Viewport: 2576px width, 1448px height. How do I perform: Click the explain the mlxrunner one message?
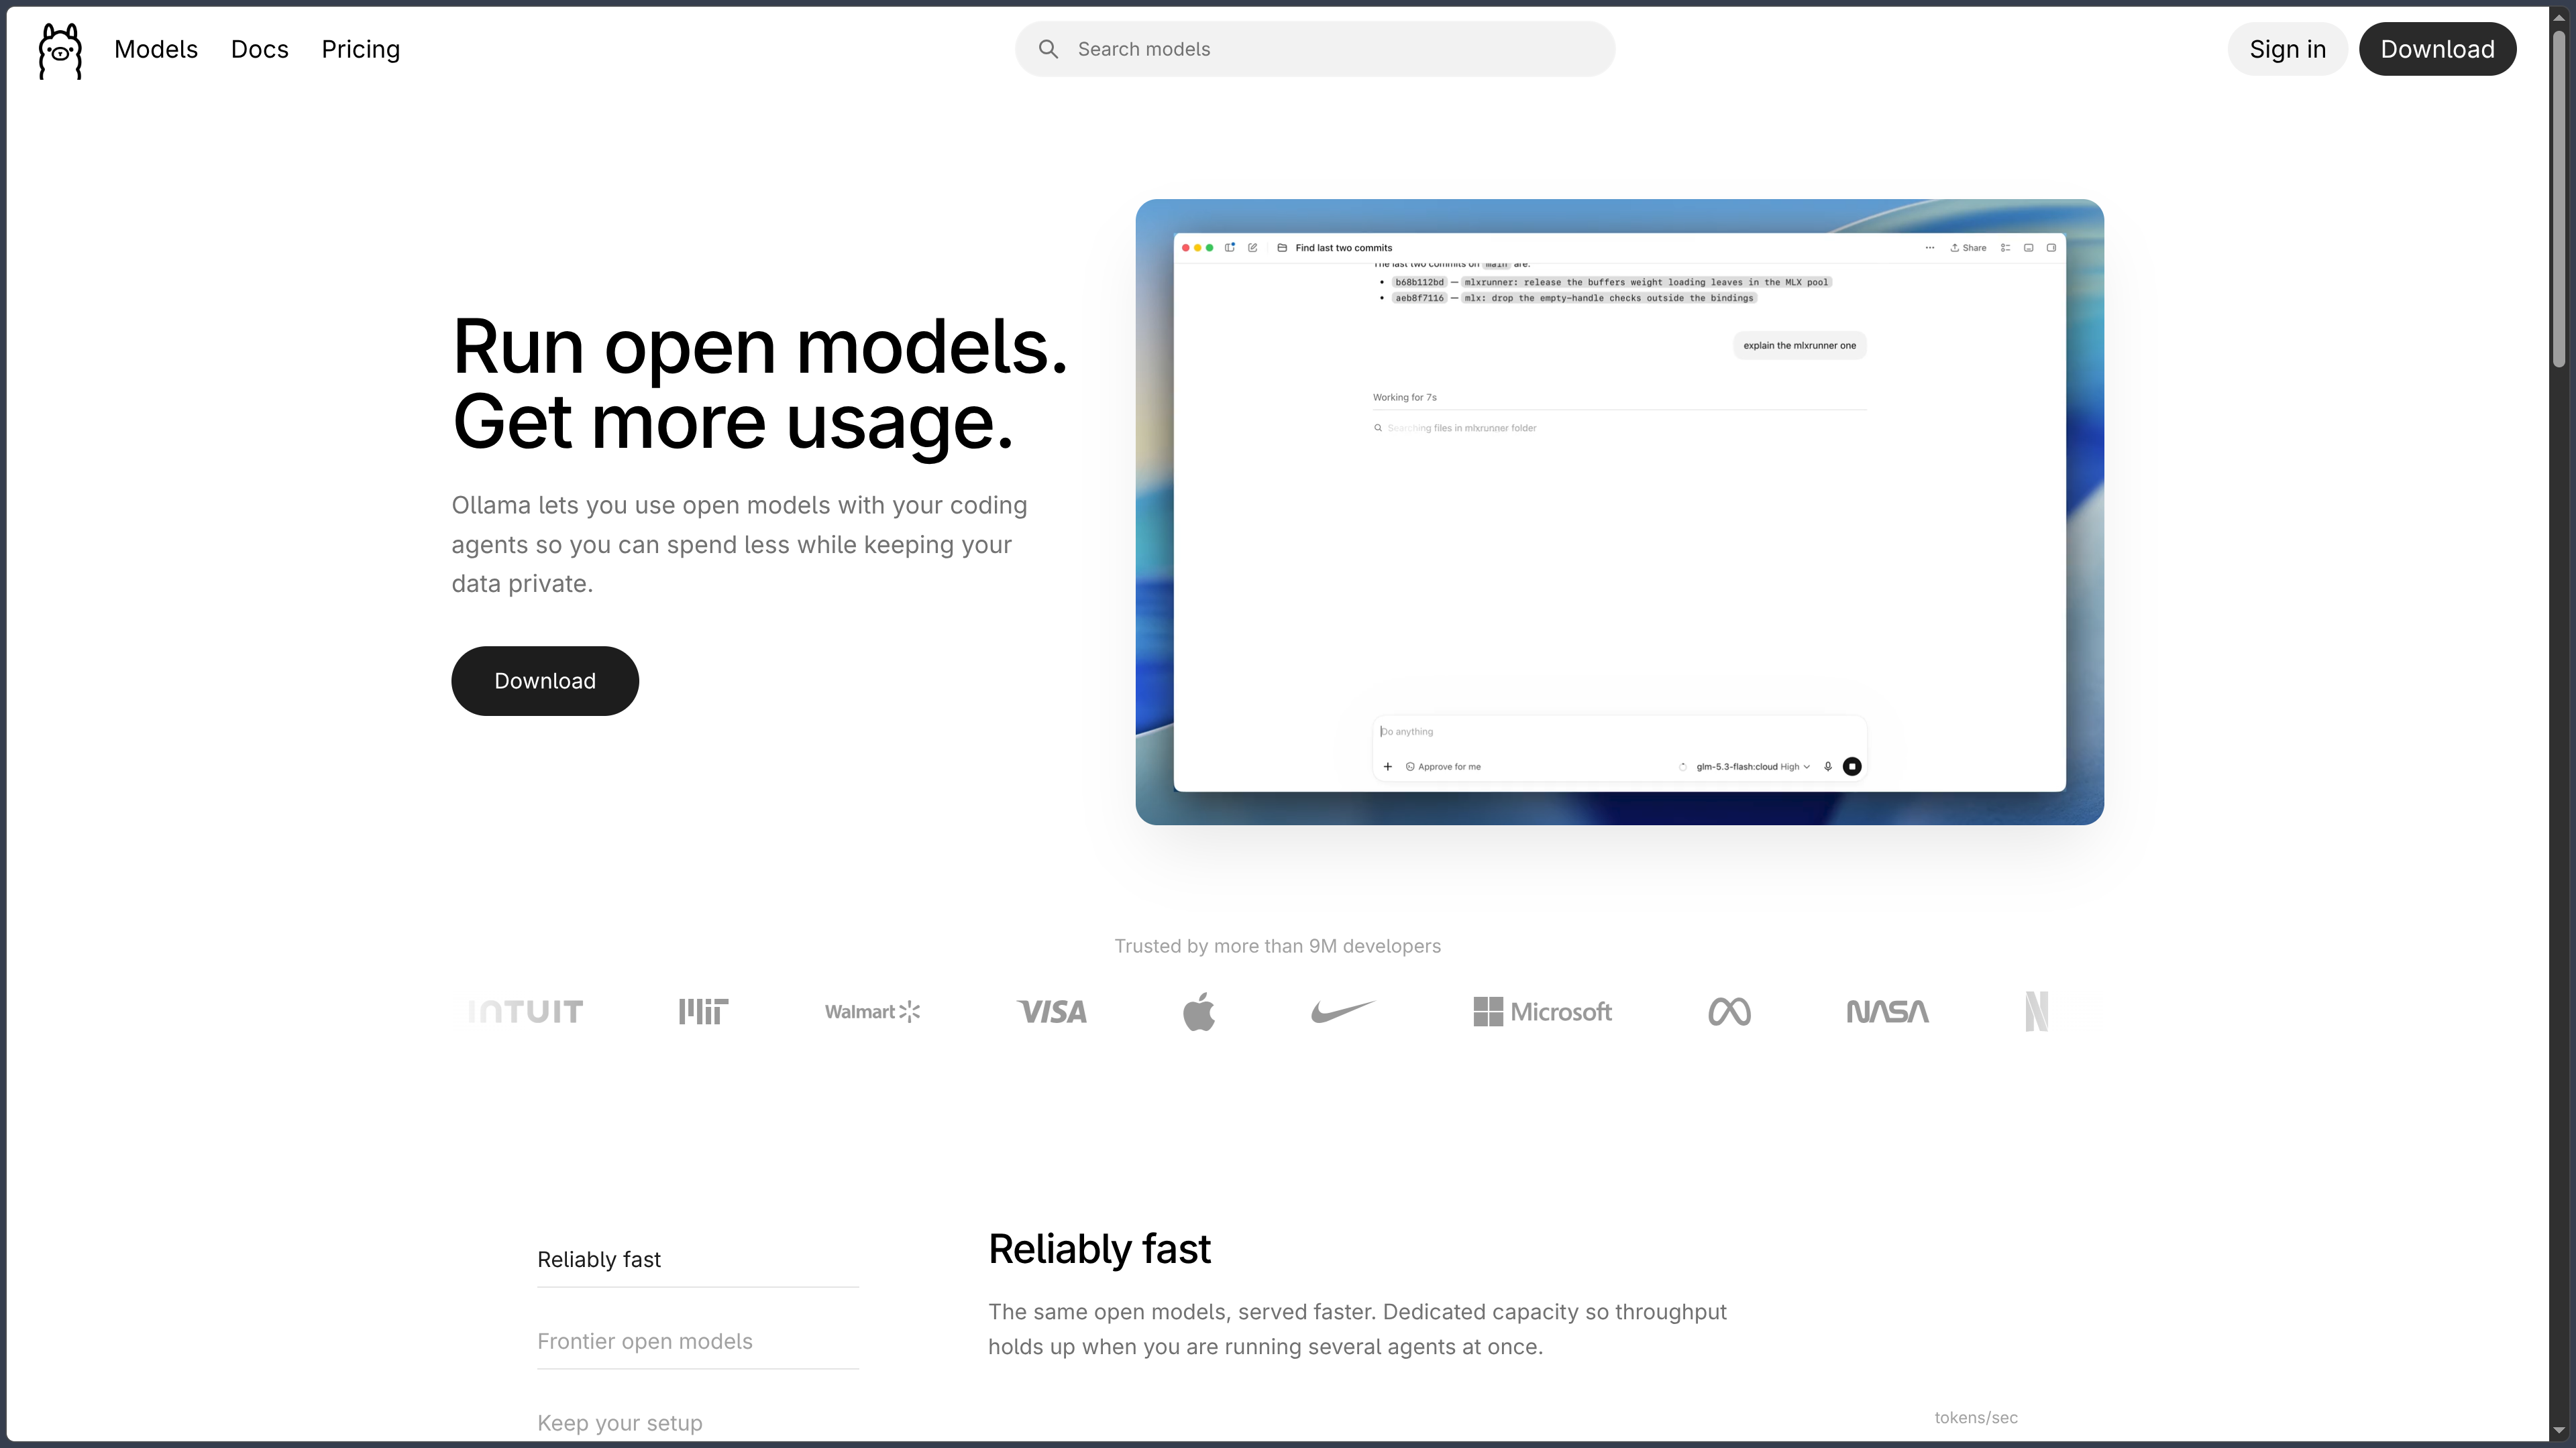tap(1799, 346)
